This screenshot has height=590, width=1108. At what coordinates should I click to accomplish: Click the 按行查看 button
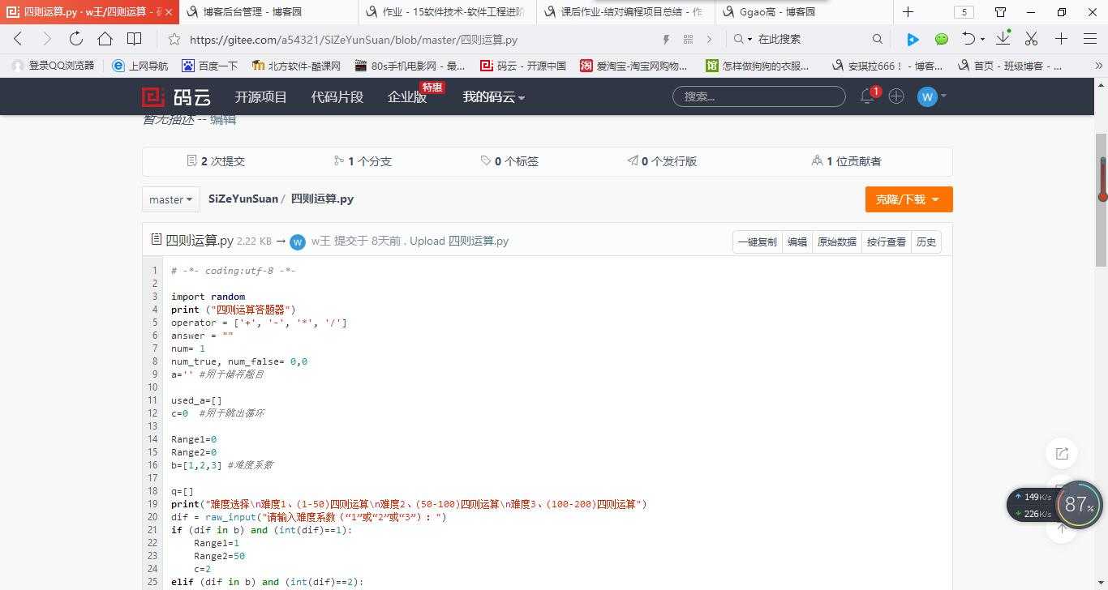point(886,242)
